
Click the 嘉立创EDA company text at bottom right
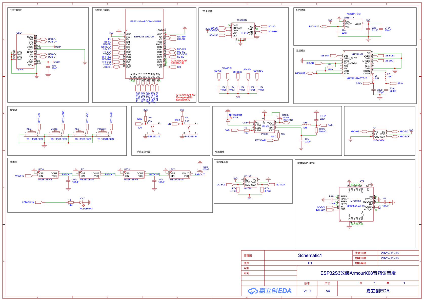tap(378, 291)
